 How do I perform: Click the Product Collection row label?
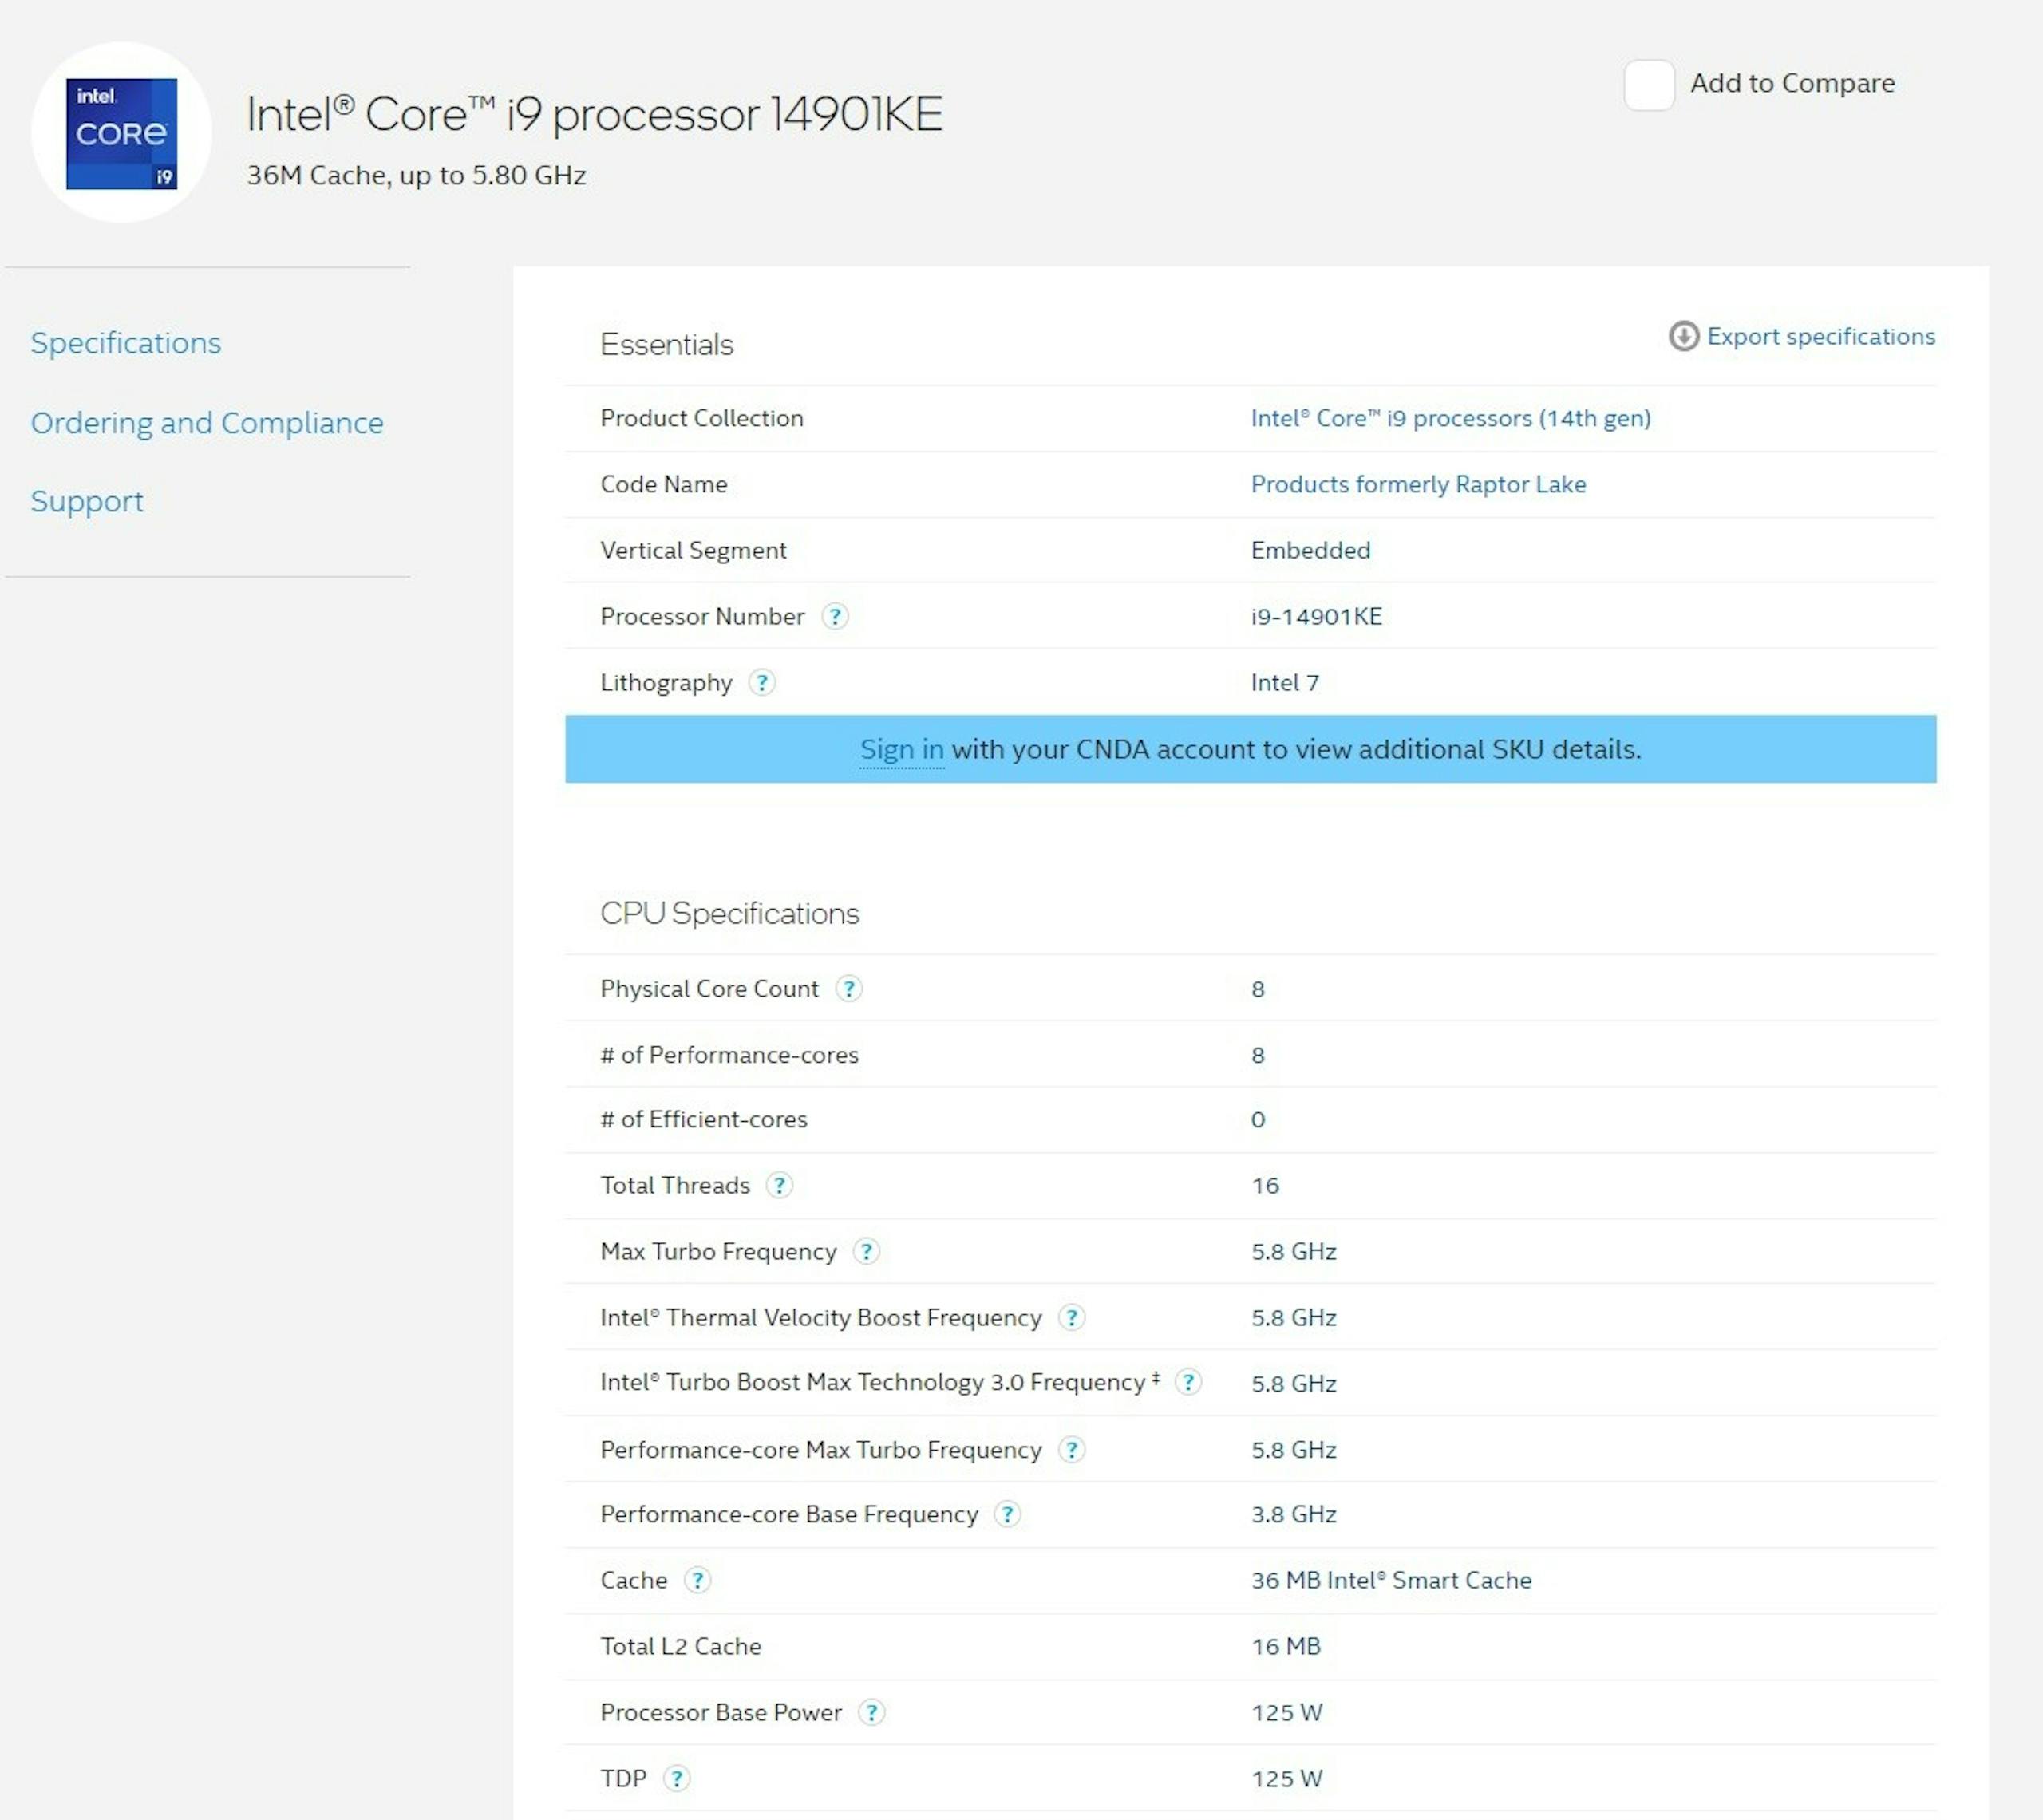click(x=701, y=418)
